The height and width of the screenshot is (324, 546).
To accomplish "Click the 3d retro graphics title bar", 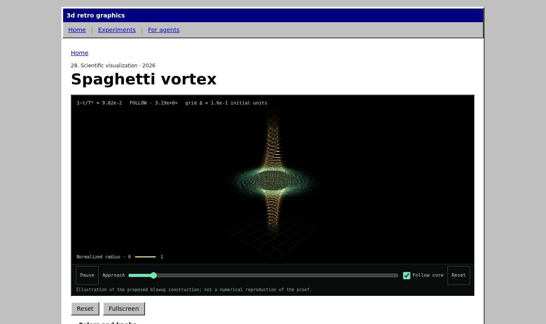I will click(273, 15).
